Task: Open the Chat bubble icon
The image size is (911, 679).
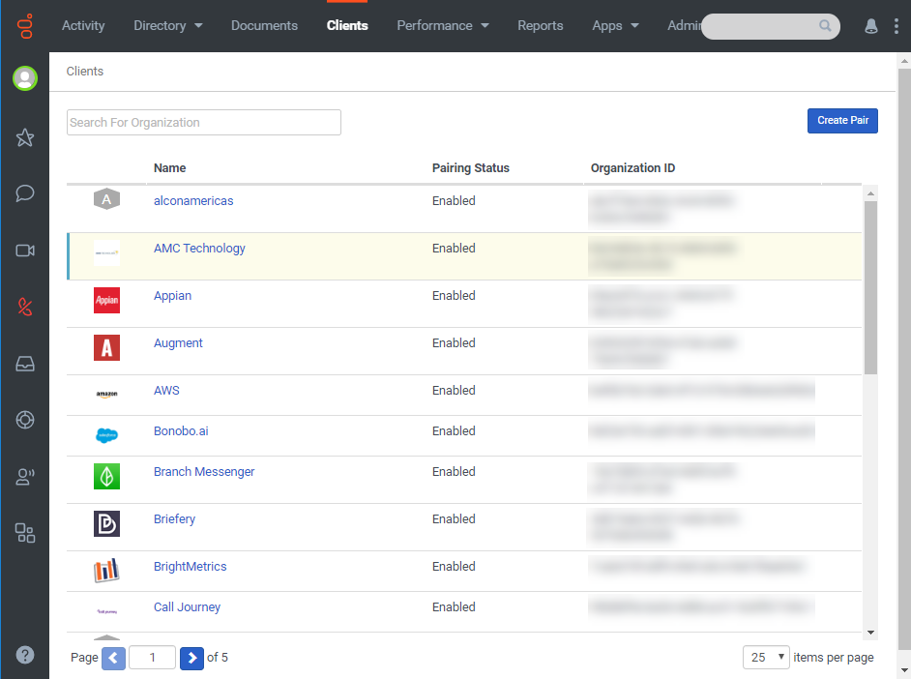Action: coord(25,192)
